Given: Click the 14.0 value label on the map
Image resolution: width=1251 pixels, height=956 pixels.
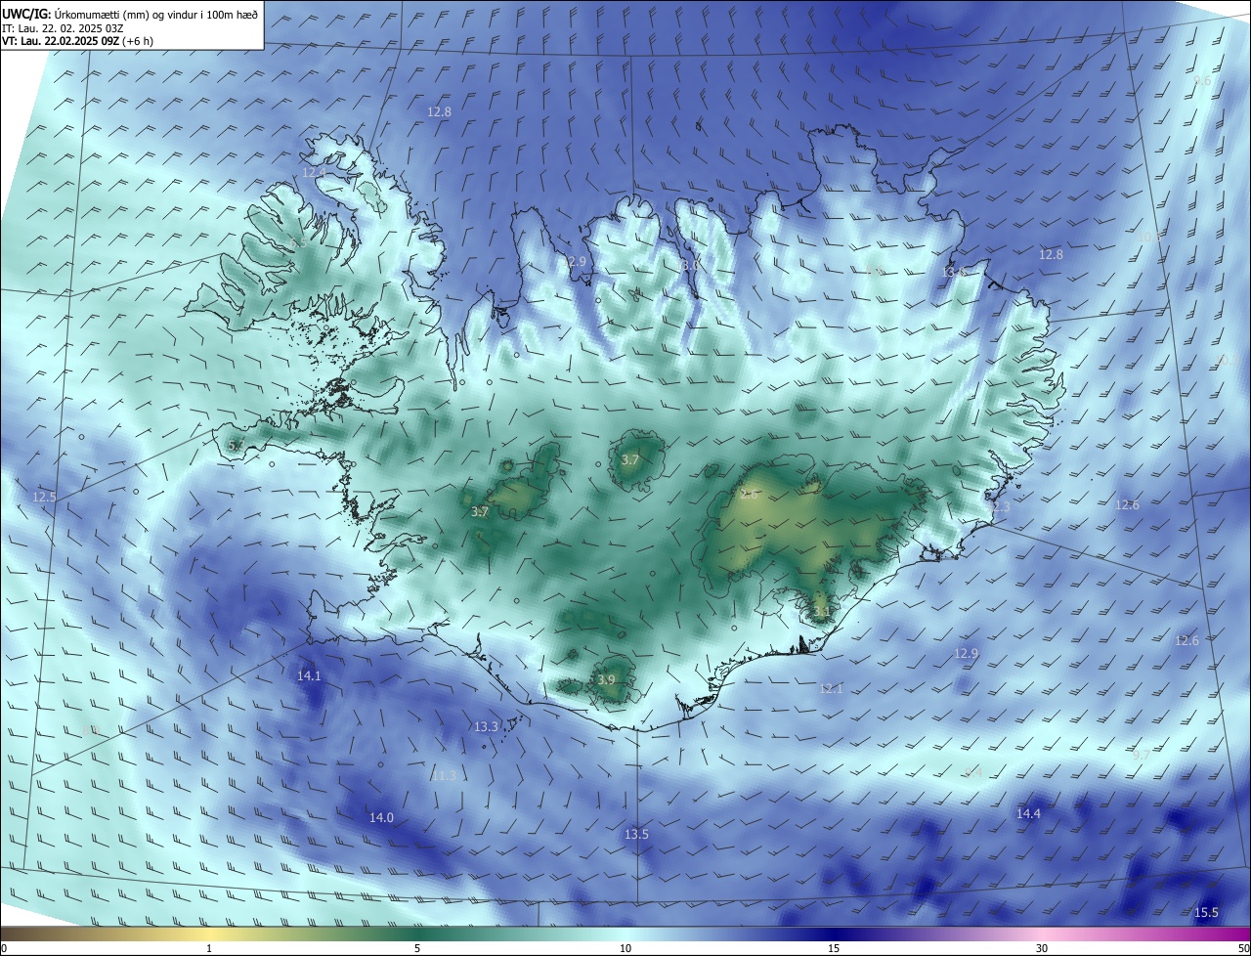Looking at the screenshot, I should click(x=381, y=817).
